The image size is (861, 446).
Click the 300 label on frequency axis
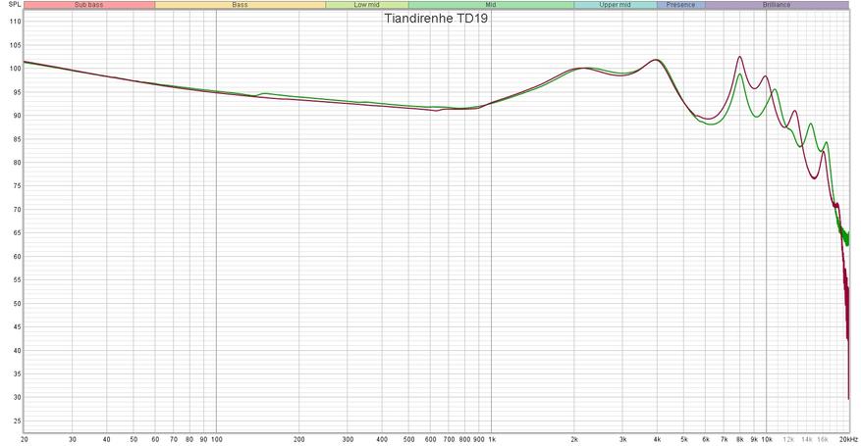348,439
